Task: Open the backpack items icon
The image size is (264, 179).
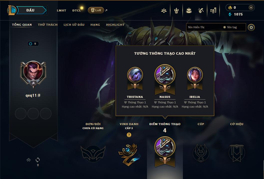Action: (189, 11)
